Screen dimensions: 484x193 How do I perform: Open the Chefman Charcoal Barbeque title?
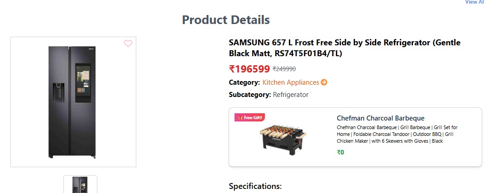click(x=380, y=118)
